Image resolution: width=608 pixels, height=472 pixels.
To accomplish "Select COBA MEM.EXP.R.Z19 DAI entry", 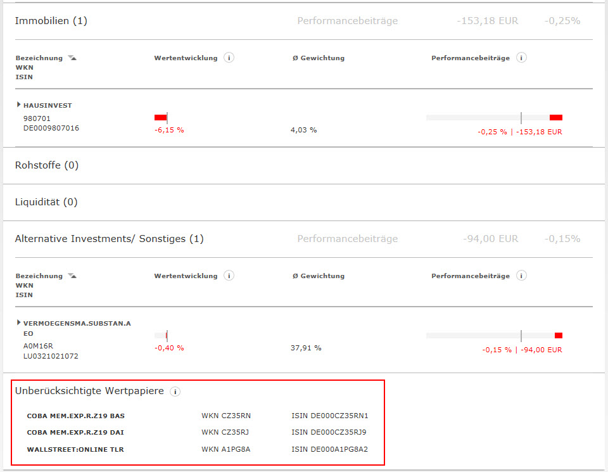I will pyautogui.click(x=75, y=433).
